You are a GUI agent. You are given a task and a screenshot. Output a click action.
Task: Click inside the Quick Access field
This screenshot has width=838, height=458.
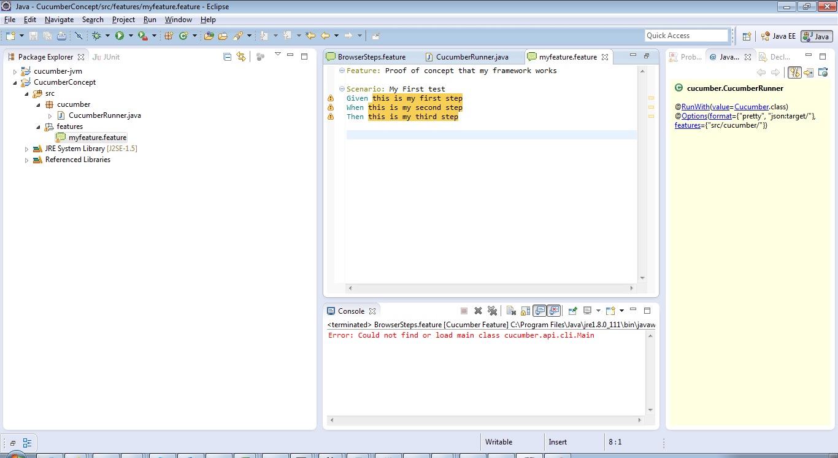click(686, 35)
